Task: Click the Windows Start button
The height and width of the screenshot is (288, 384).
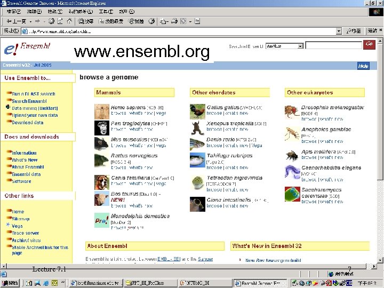Action: [x=10, y=283]
